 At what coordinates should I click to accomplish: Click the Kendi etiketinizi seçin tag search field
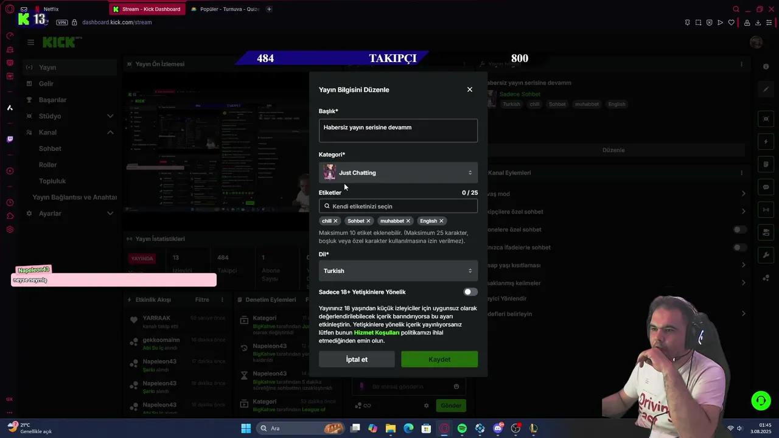click(398, 206)
